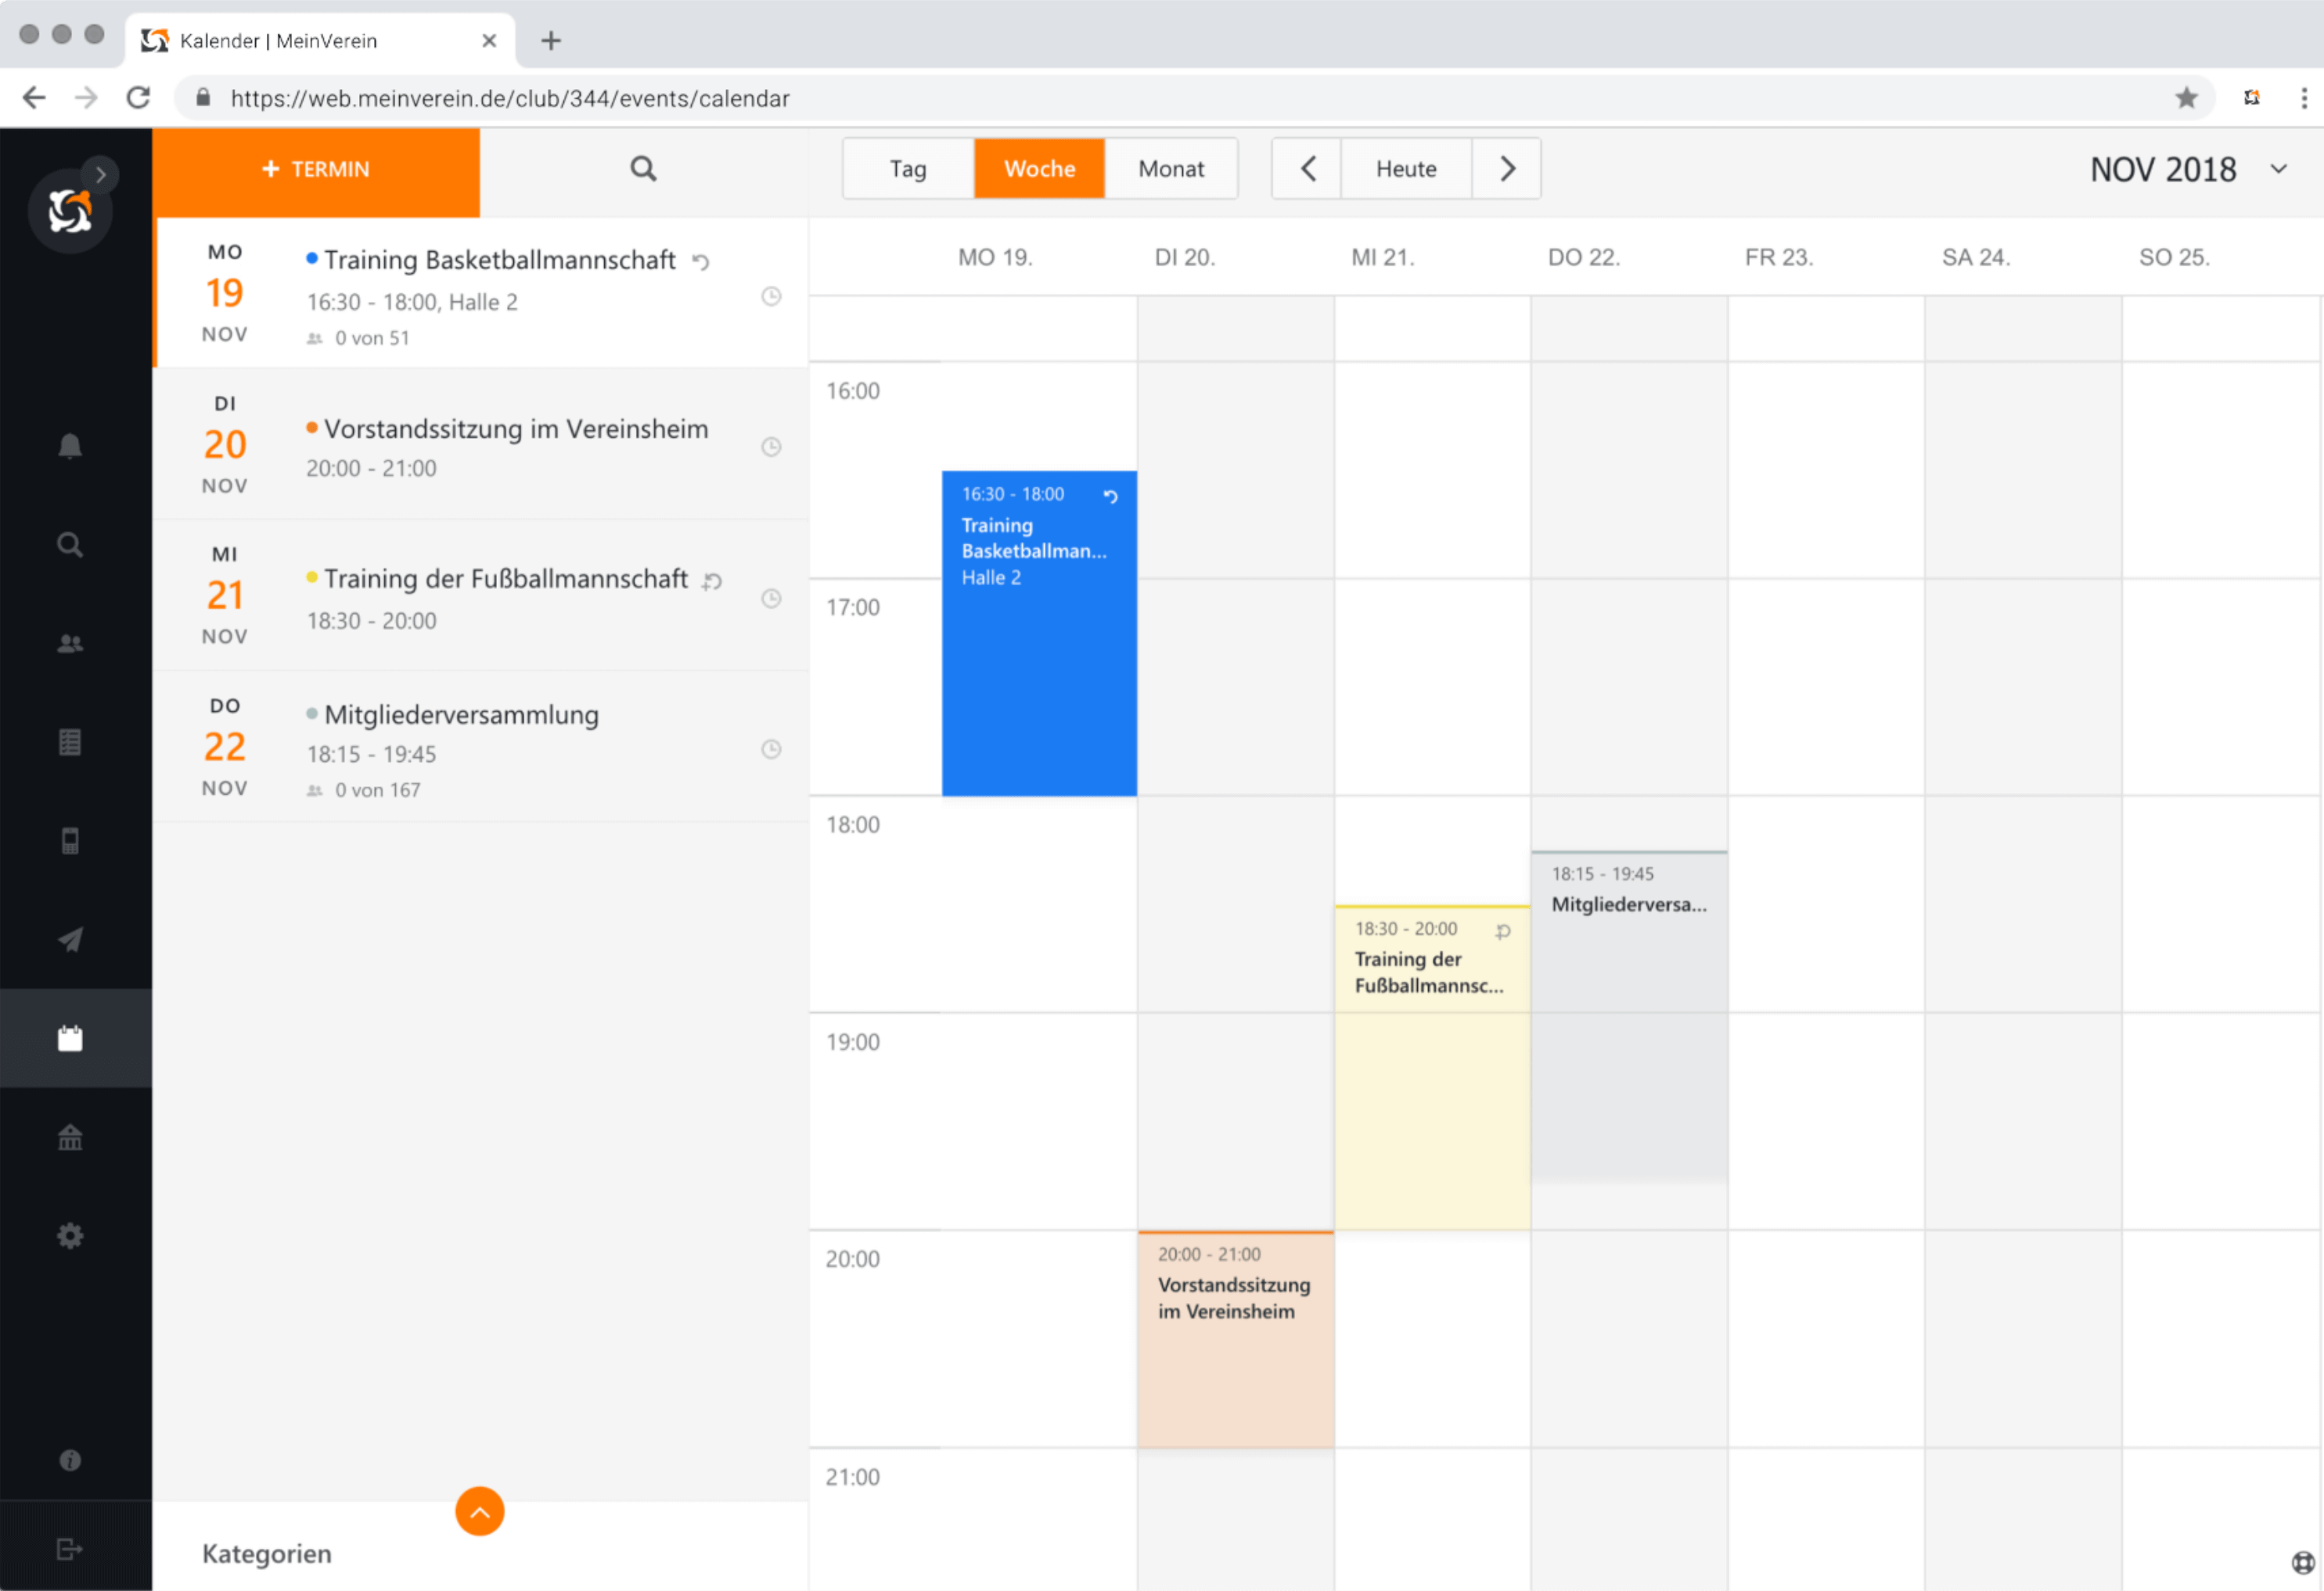Click the DI 20. column header

click(1185, 258)
